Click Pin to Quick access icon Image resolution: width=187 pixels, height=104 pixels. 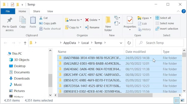[10, 20]
